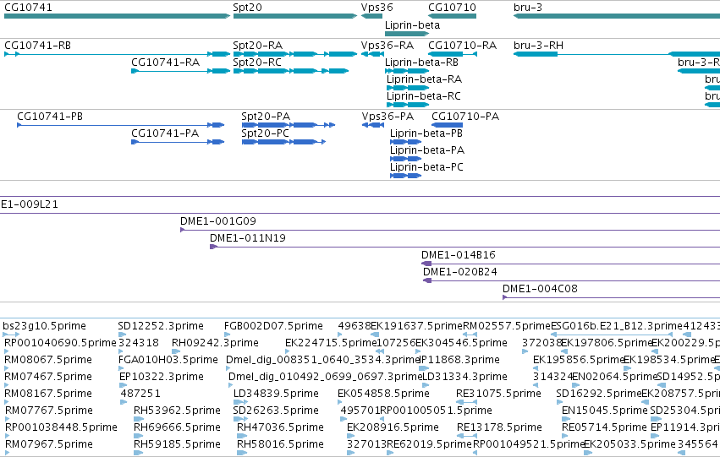
Task: Click EST LD31334.3prime
Action: 464,378
